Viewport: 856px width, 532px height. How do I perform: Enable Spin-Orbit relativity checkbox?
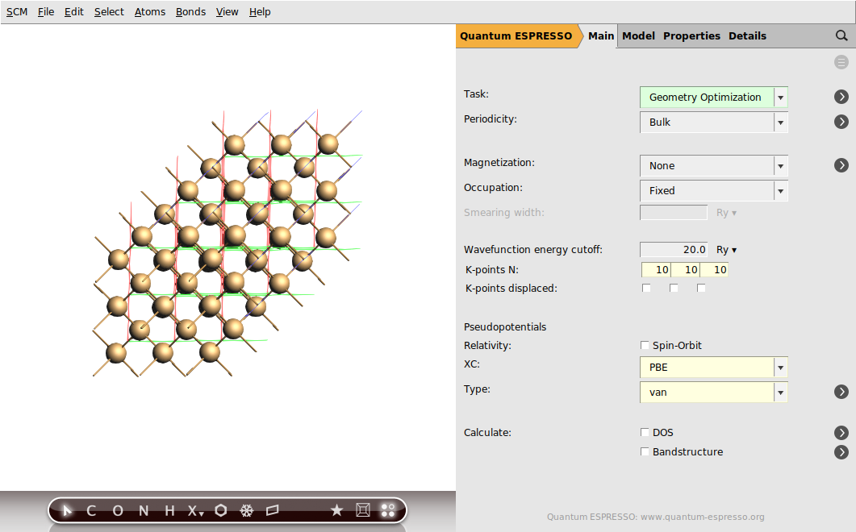coord(645,345)
